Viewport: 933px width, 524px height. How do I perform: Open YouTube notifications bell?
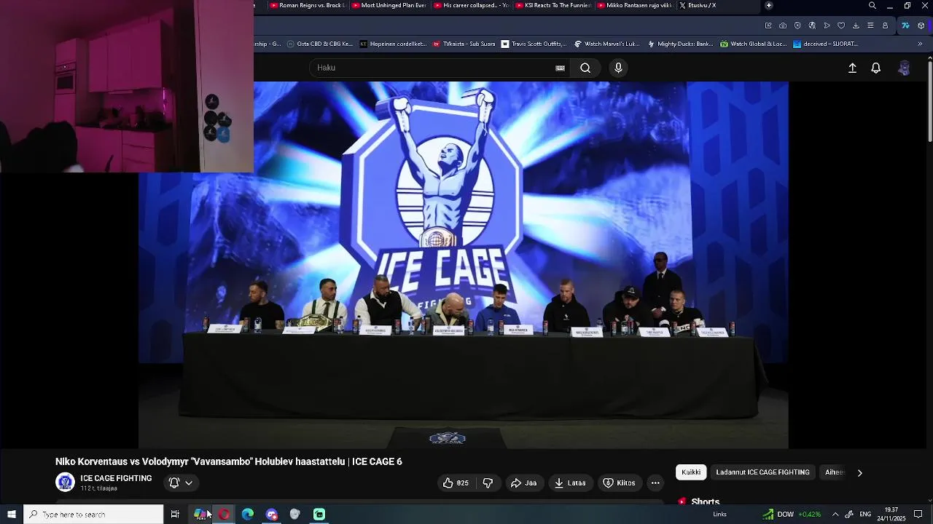tap(876, 68)
